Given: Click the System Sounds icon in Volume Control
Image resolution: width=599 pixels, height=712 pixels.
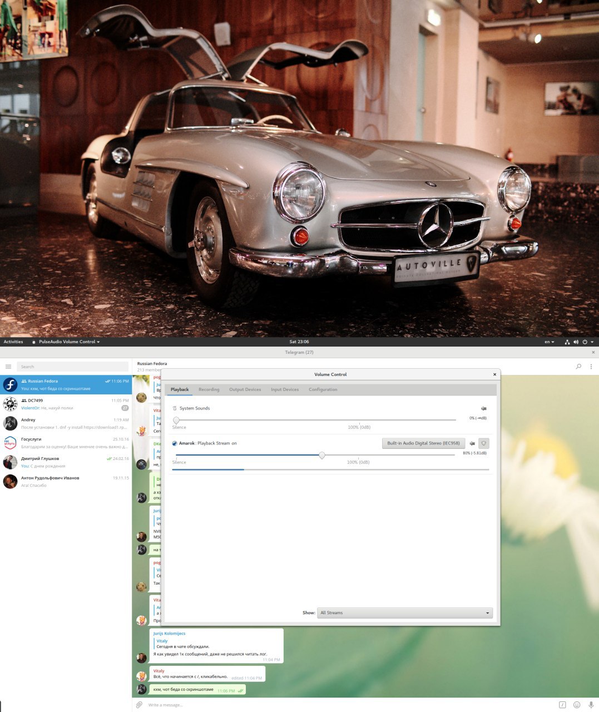Looking at the screenshot, I should point(175,408).
